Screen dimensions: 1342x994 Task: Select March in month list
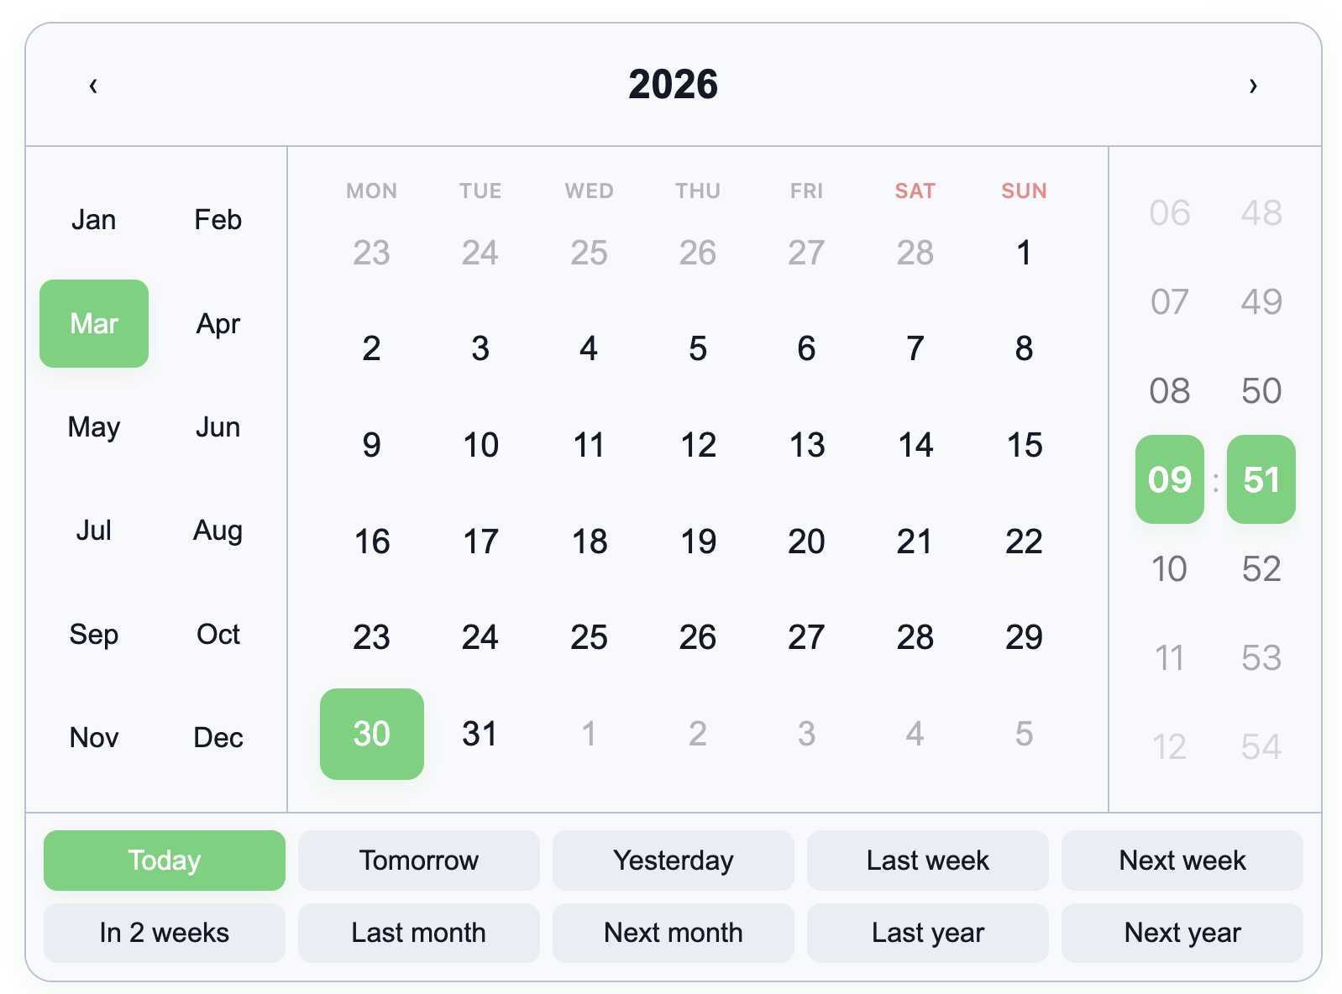[94, 323]
